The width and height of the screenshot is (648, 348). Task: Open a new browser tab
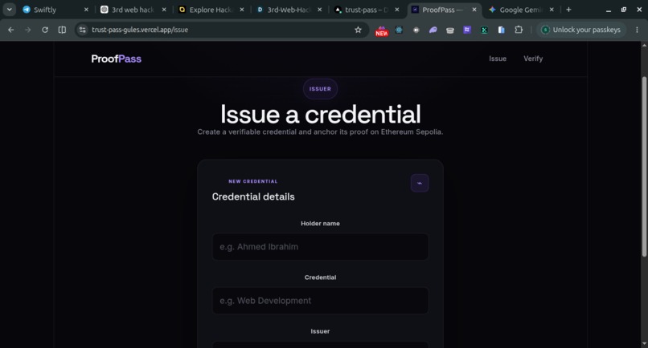point(568,10)
